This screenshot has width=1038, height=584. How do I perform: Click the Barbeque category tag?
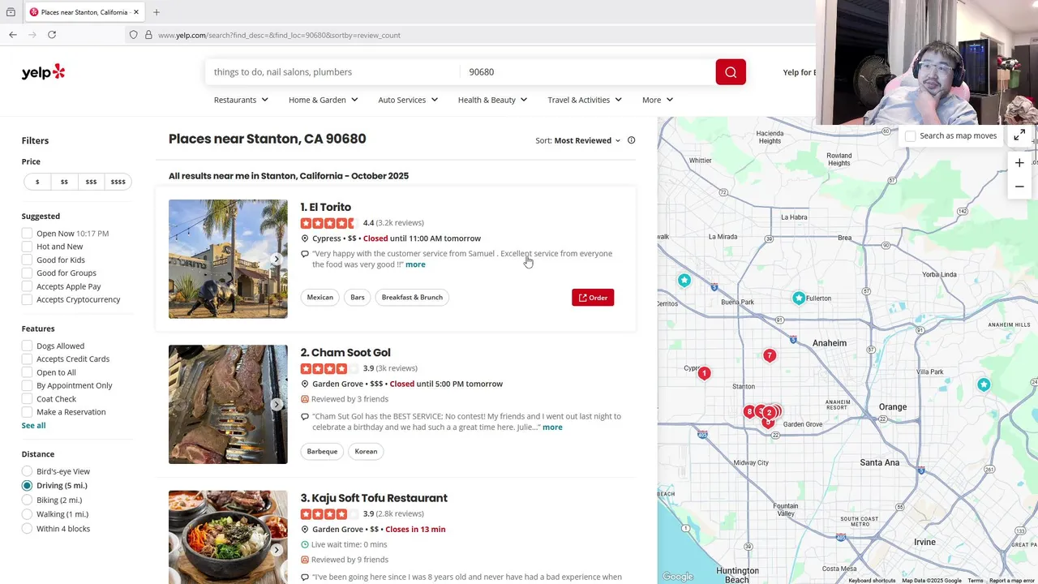(x=322, y=452)
